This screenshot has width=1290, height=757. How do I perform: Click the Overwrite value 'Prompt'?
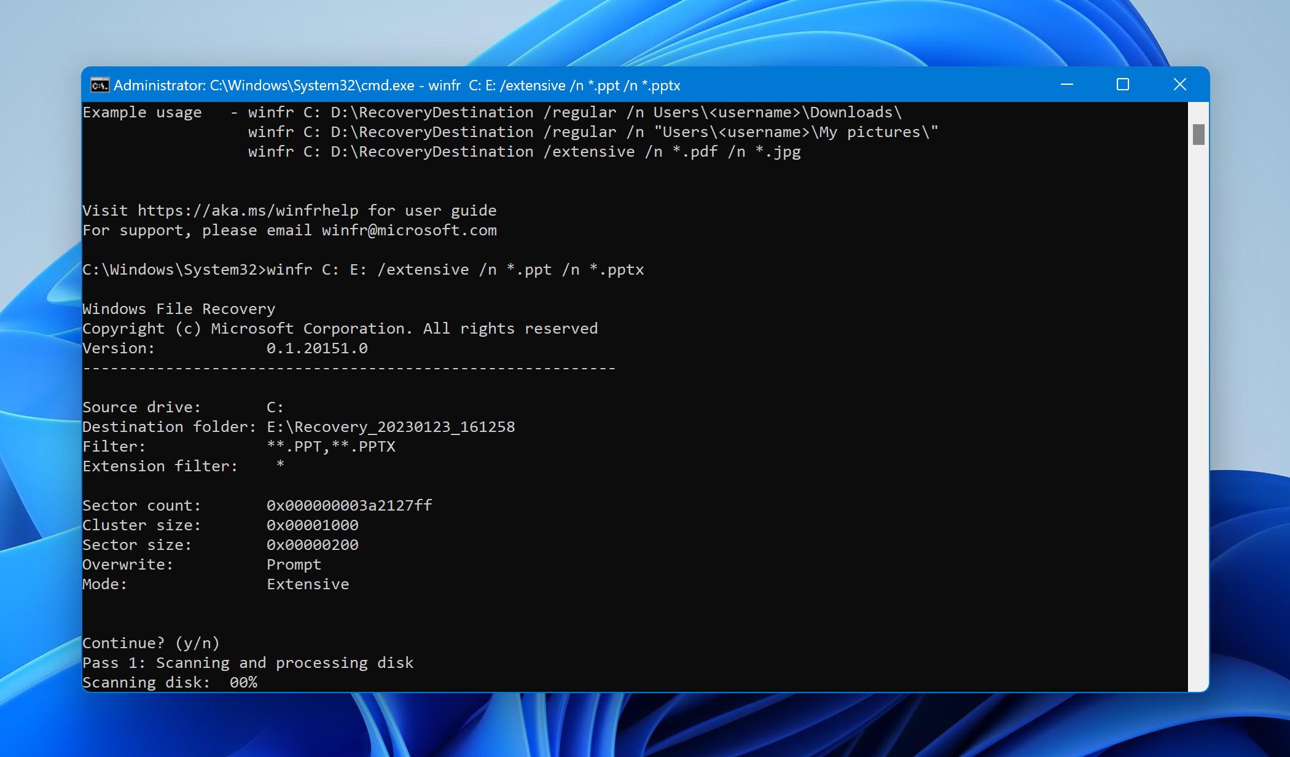pos(294,565)
